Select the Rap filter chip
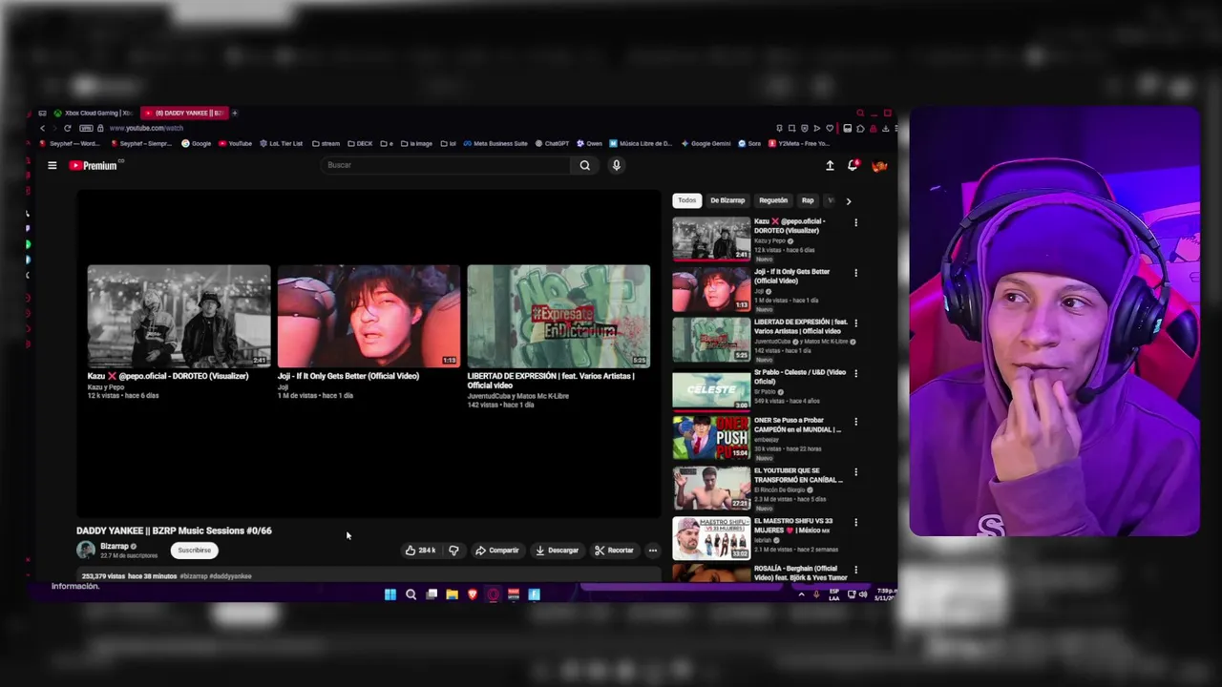1222x687 pixels. point(808,200)
